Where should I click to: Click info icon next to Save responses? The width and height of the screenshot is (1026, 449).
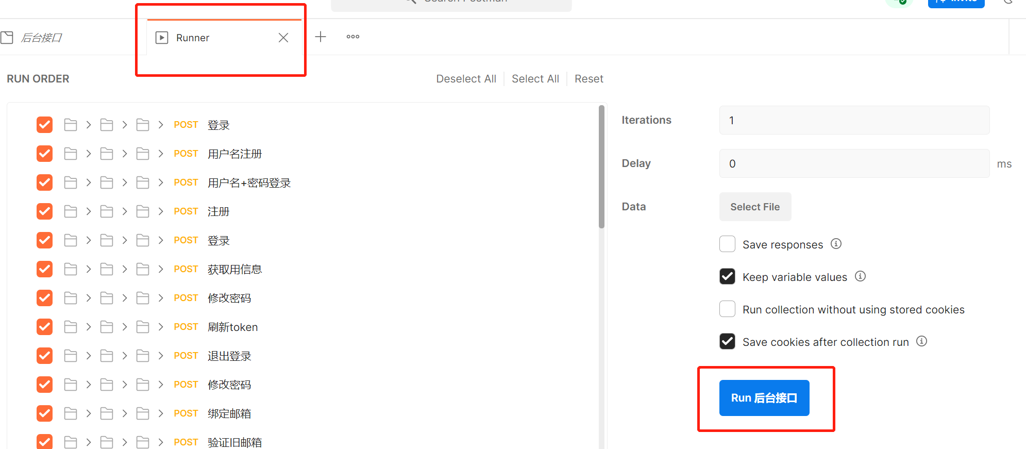tap(836, 244)
